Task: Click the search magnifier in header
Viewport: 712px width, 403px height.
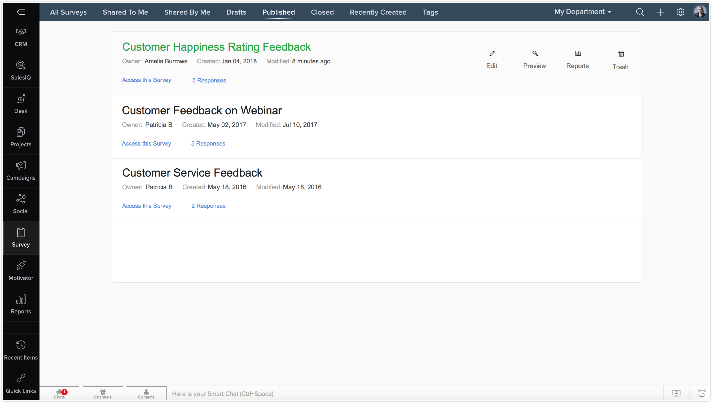Action: point(640,12)
